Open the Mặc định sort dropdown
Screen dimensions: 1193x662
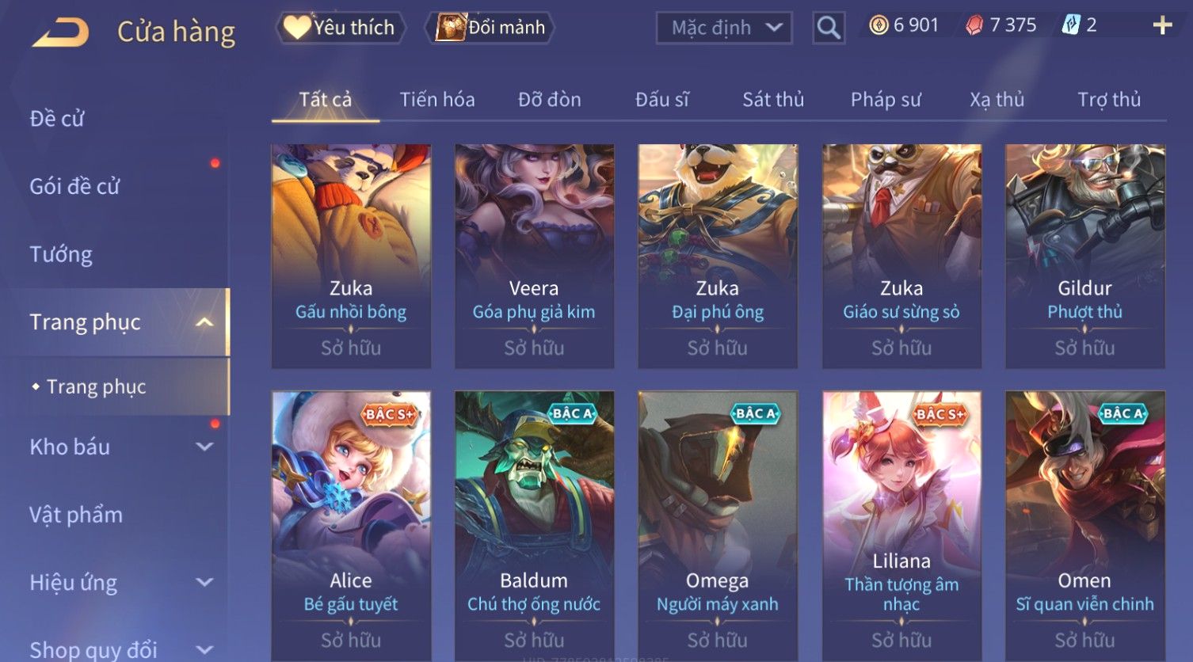tap(724, 29)
